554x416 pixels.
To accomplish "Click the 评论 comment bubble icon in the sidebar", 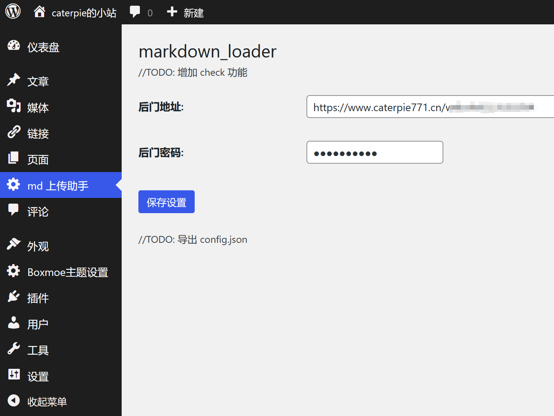I will (14, 210).
